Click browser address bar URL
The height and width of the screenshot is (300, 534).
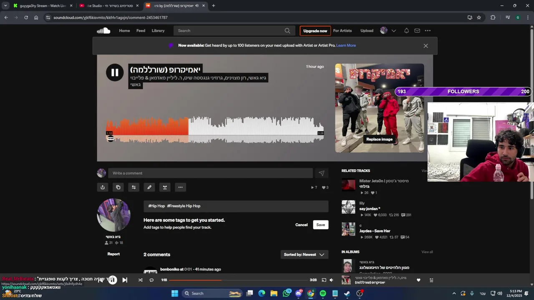[x=110, y=17]
